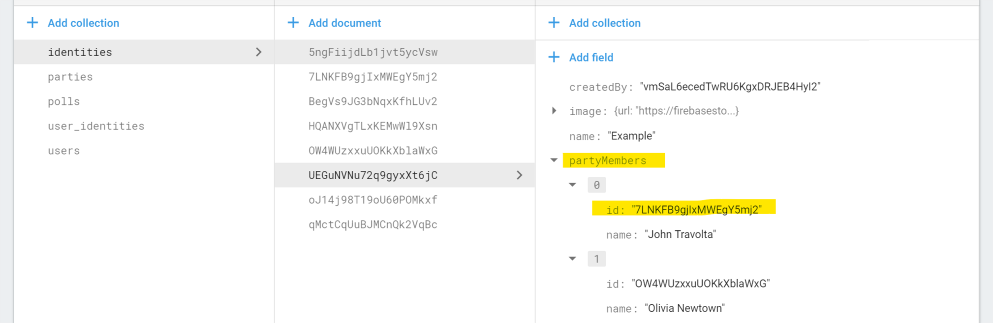Viewport: 993px width, 323px height.
Task: Collapse the partyMembers array
Action: coord(554,160)
